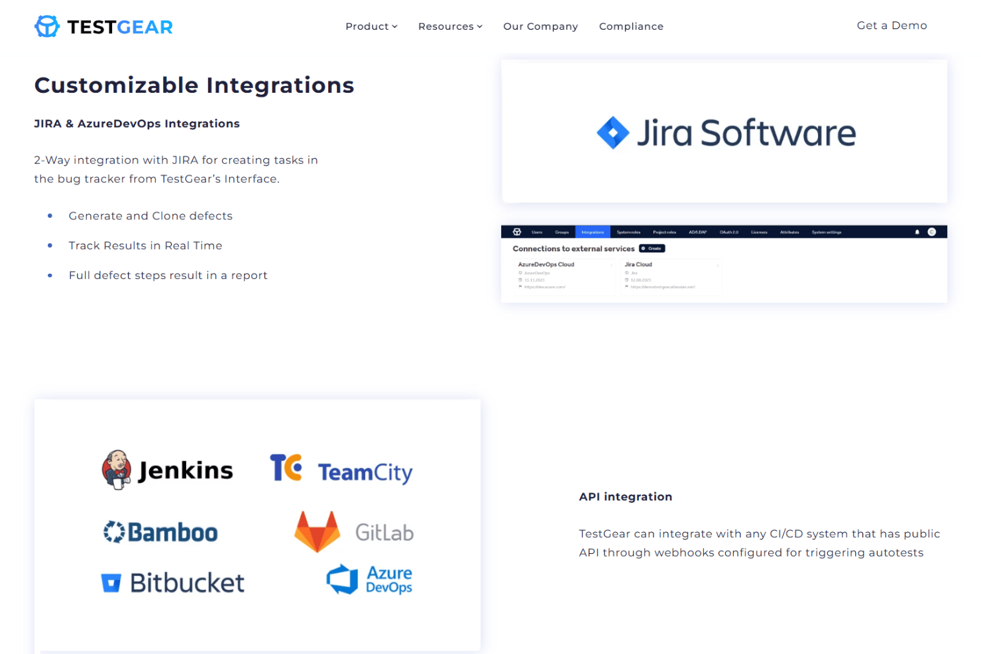981x654 pixels.
Task: Switch to the Groups tab in the screenshot
Action: (x=562, y=232)
